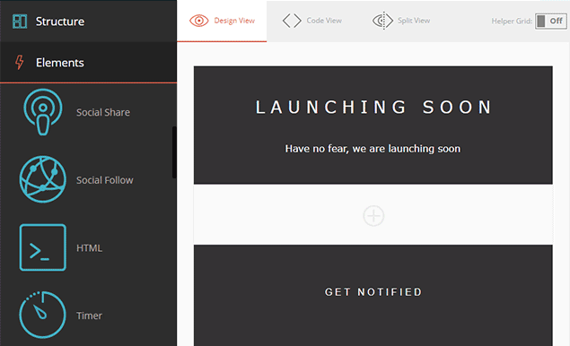Select the Timer stopwatch icon
Viewport: 570px width, 346px height.
42,315
